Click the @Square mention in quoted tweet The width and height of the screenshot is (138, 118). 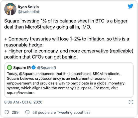tap(27, 74)
